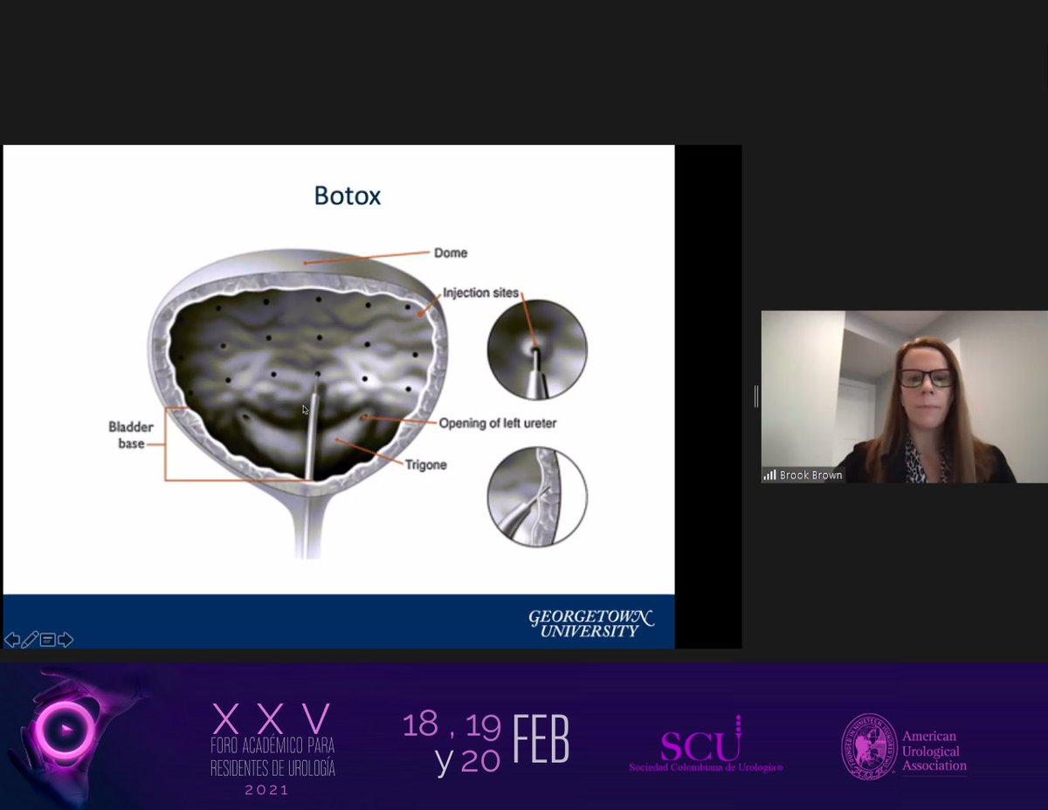
Task: Click the "XXV" forum heading
Action: (x=272, y=719)
